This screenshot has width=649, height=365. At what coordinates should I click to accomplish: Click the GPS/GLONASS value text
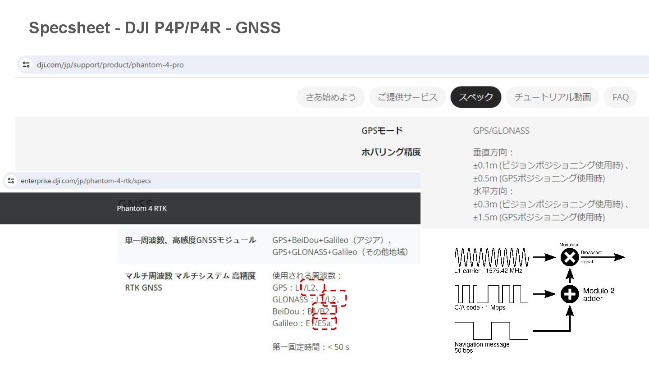[501, 131]
